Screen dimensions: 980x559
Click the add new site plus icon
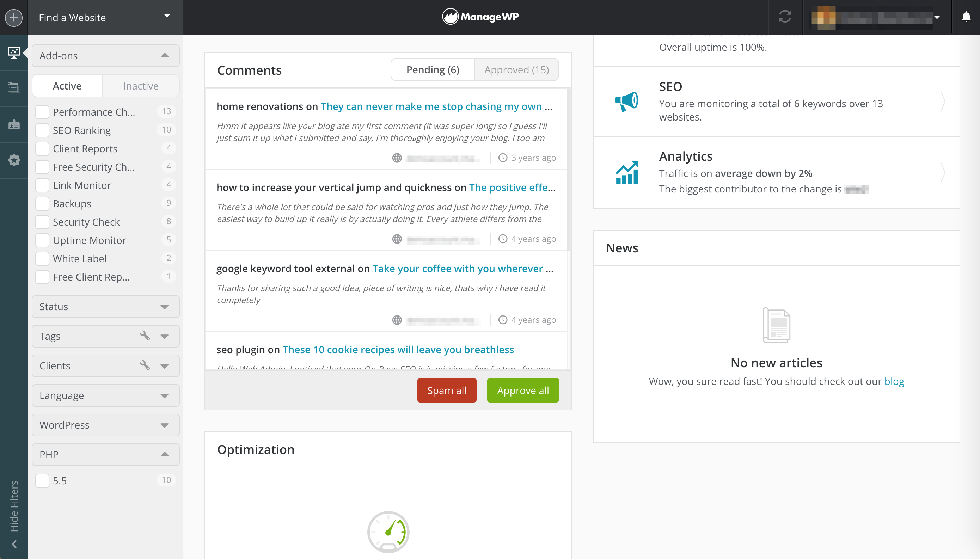(13, 17)
